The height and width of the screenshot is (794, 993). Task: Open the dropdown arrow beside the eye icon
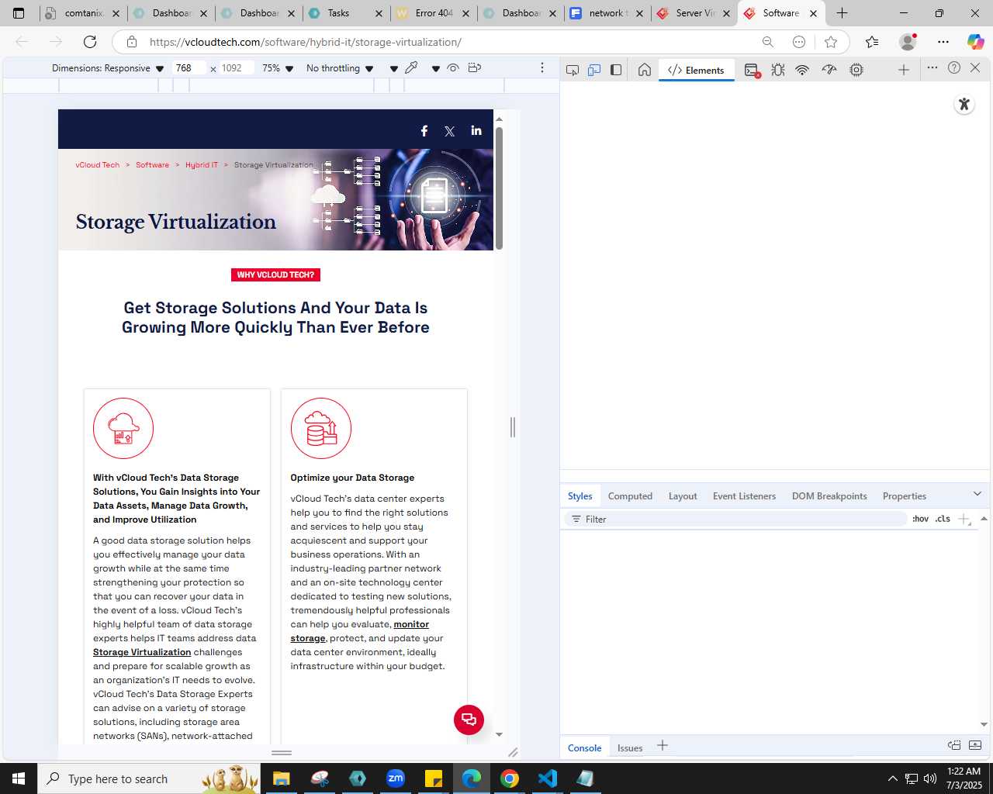[x=436, y=69]
